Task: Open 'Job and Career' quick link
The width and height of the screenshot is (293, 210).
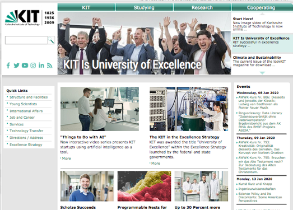Action: click(22, 118)
